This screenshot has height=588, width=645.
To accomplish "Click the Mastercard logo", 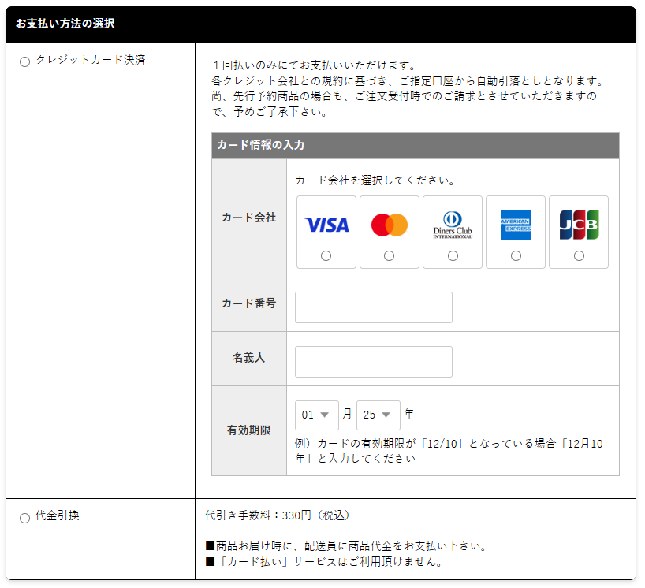I will click(x=390, y=225).
